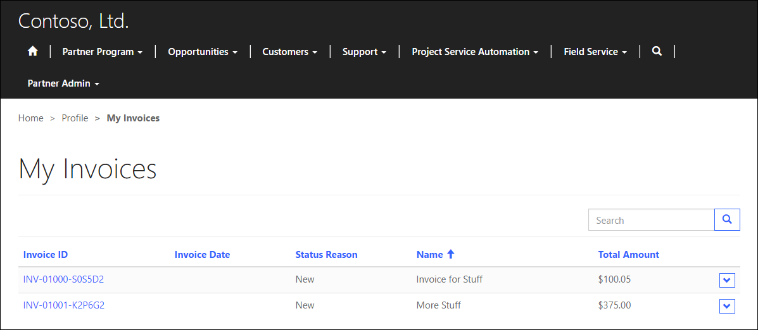This screenshot has height=330, width=758.
Task: Click the My Invoices page heading
Action: coord(87,169)
